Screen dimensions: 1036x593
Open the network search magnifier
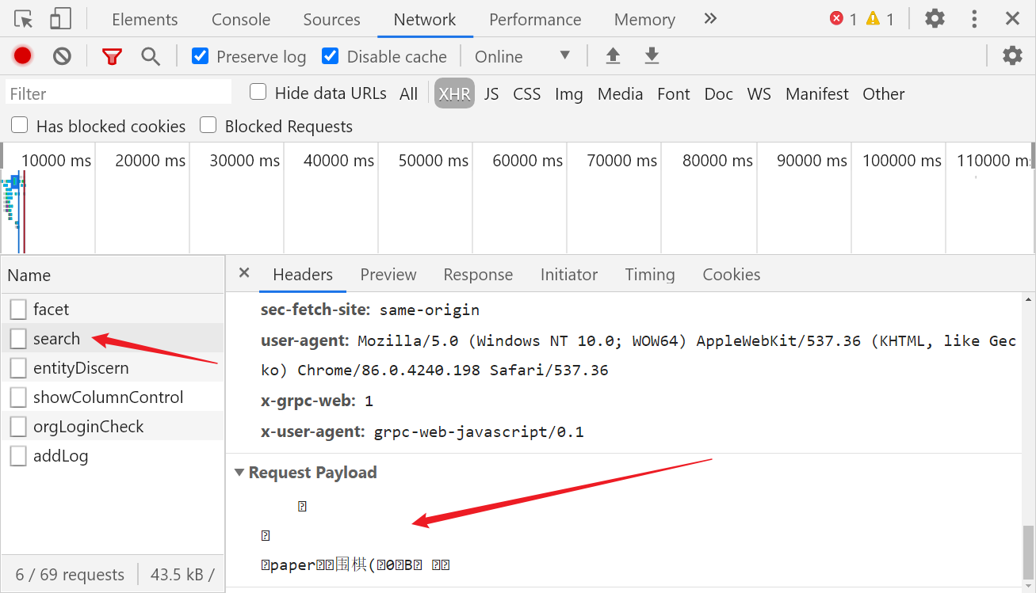151,55
